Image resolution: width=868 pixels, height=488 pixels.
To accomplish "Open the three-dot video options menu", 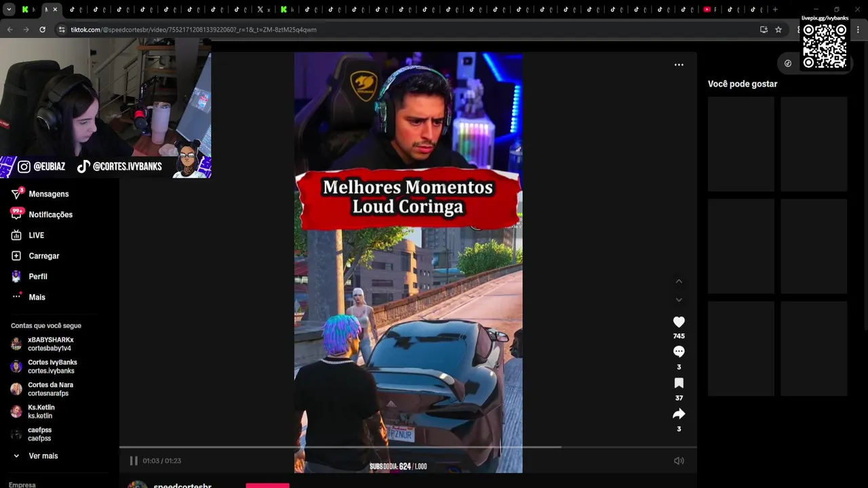I will point(679,65).
